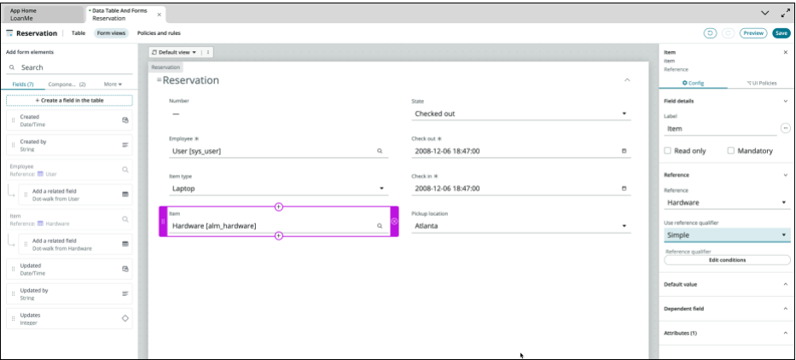Expand the Default value section

pos(726,284)
